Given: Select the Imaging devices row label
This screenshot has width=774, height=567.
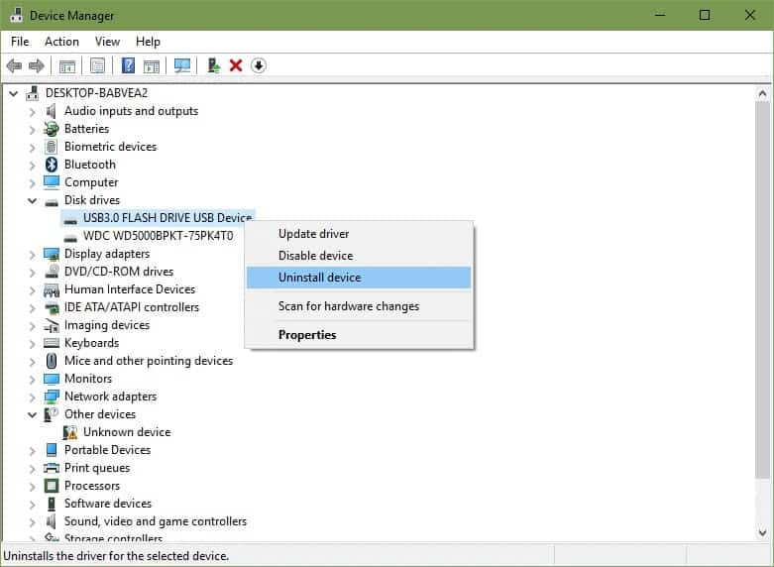Looking at the screenshot, I should coord(107,325).
